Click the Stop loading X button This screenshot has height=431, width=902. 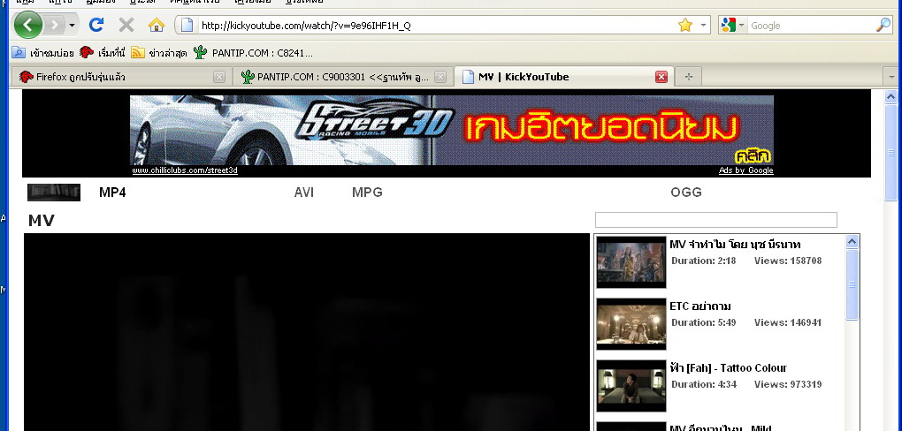(x=126, y=25)
